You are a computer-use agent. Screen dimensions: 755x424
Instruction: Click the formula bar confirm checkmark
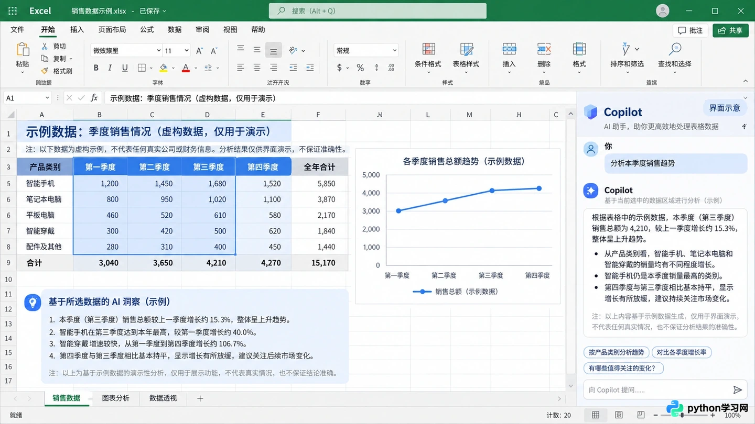[81, 98]
